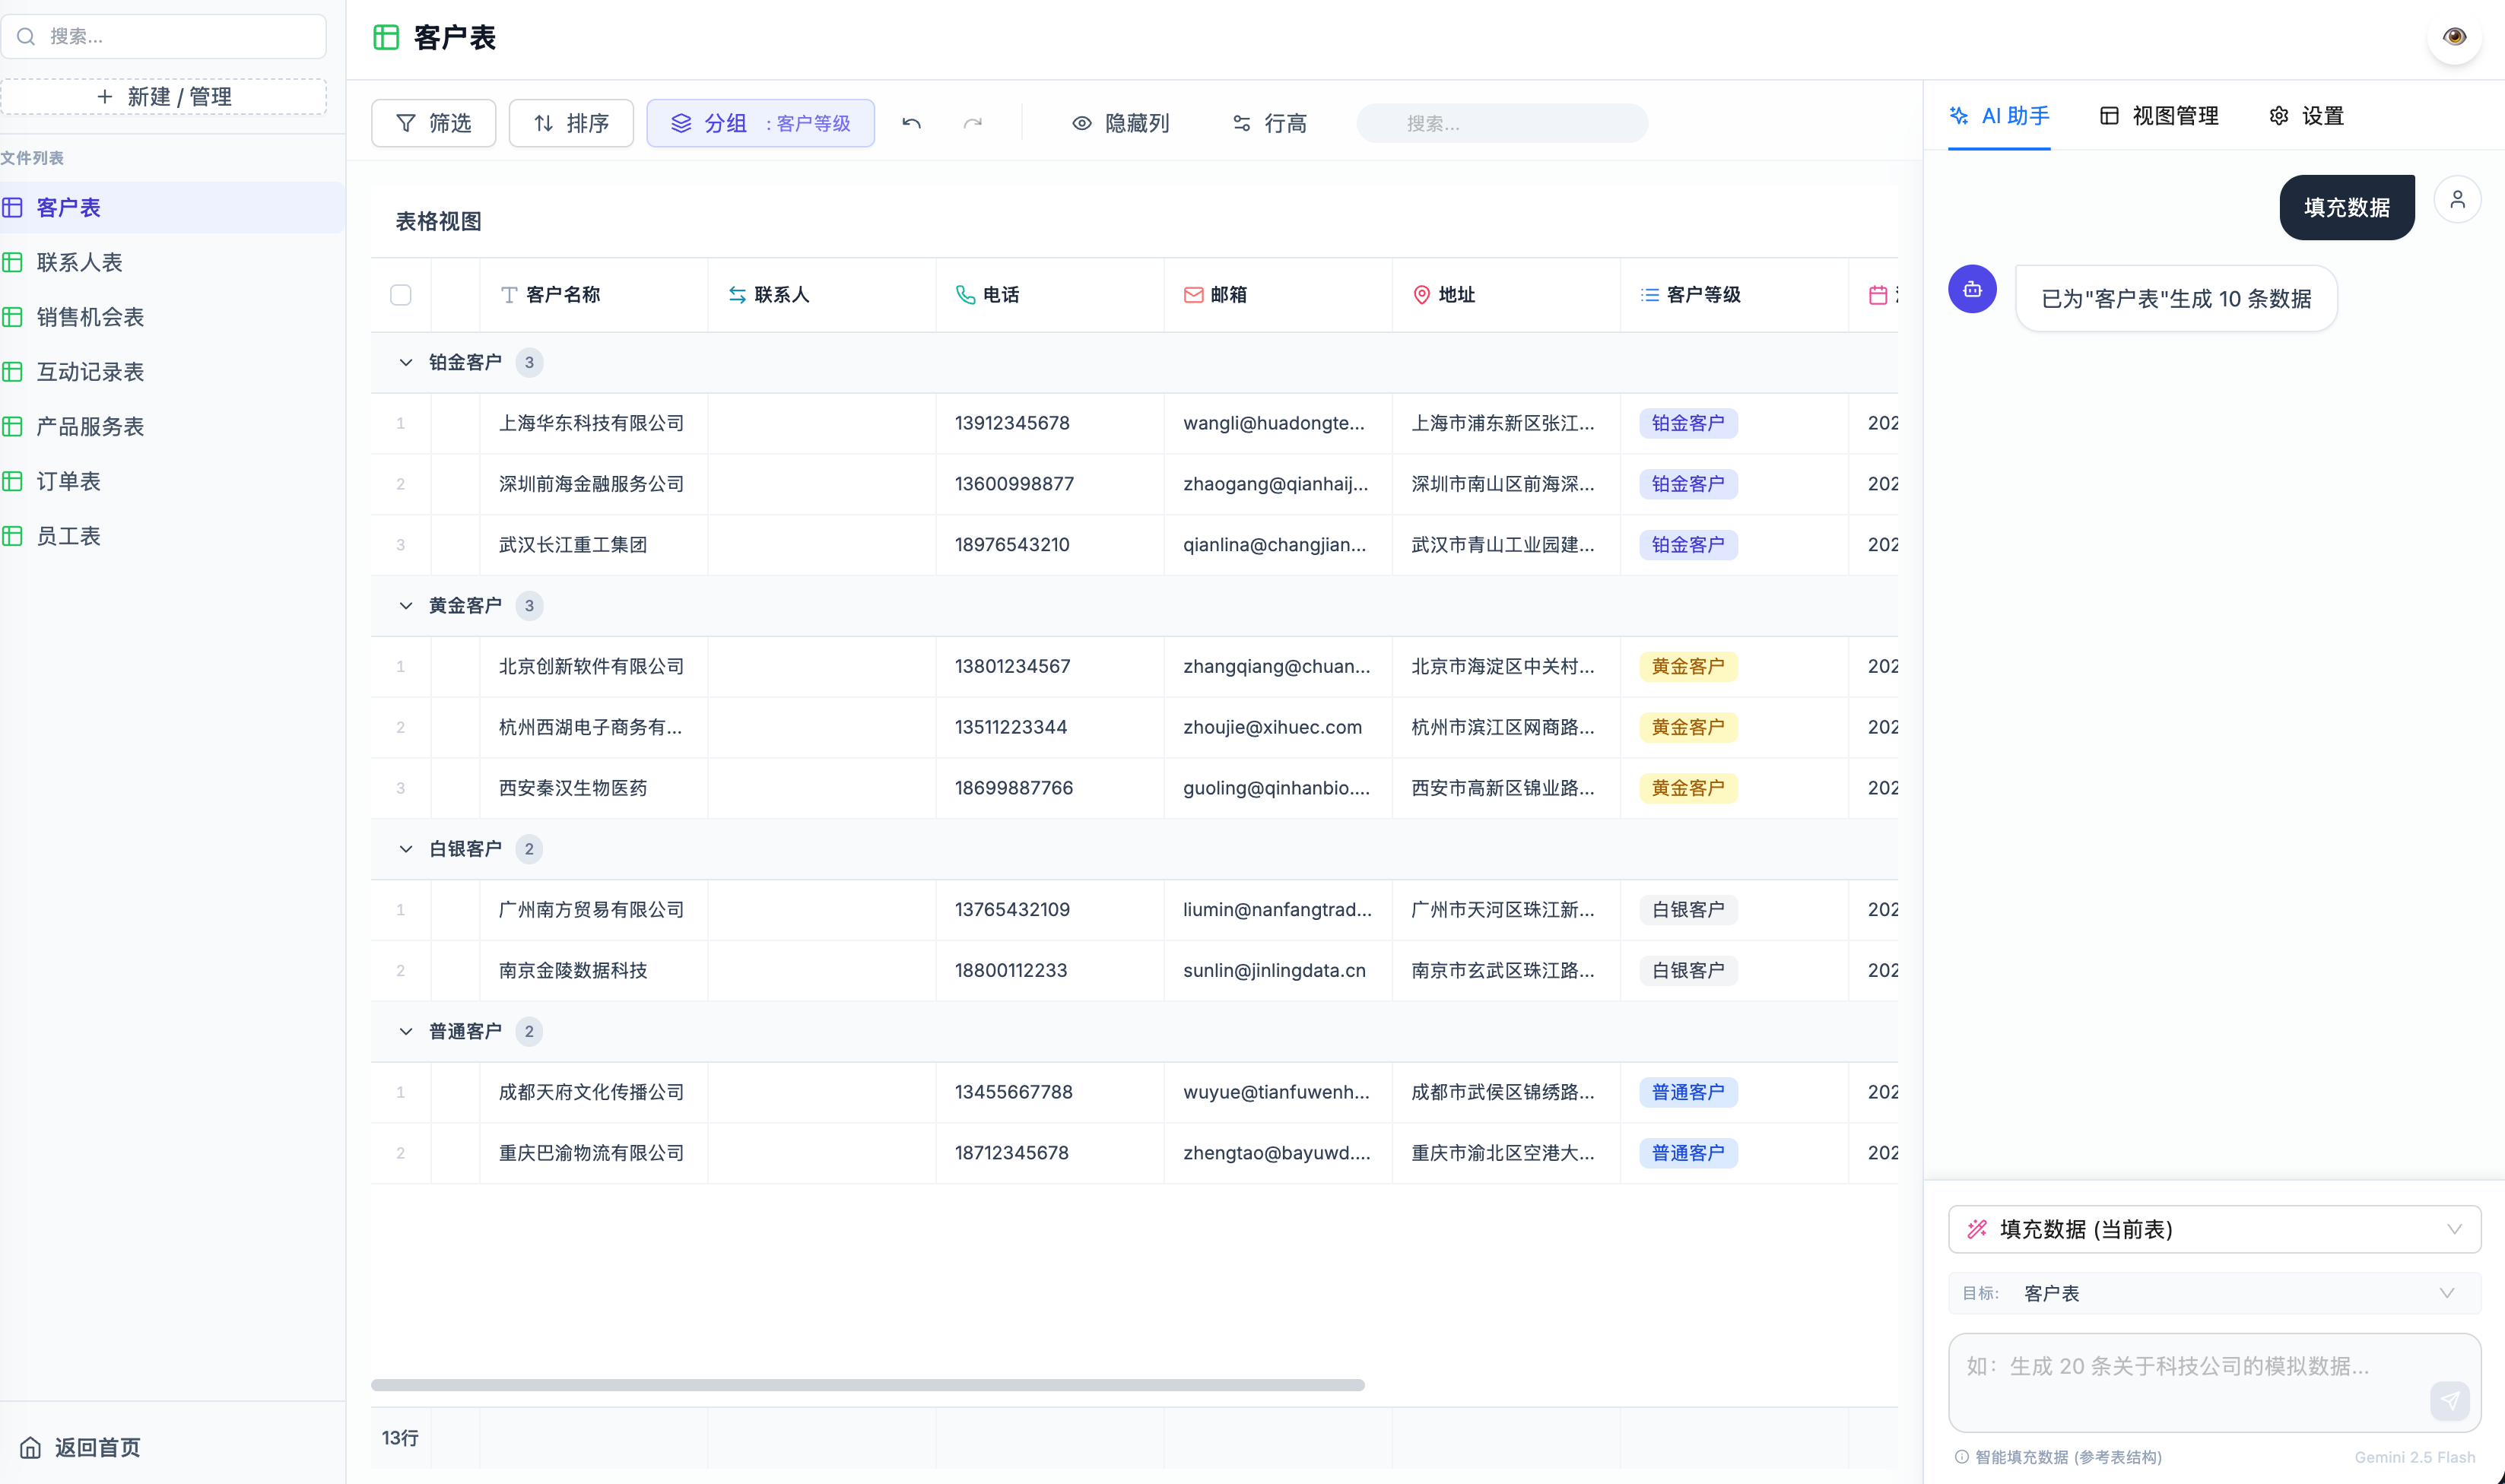
Task: Click the phone icon in 电话 column header
Action: 965,294
